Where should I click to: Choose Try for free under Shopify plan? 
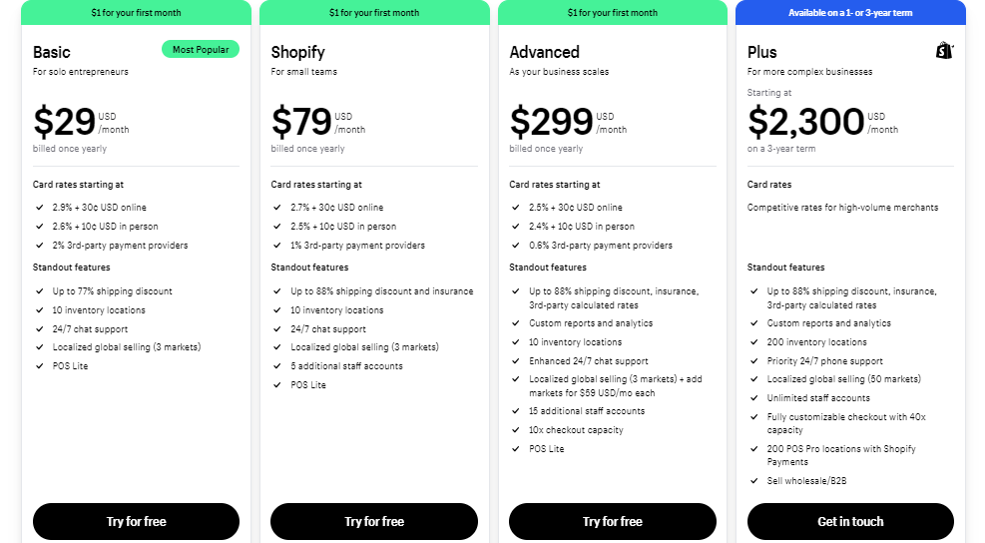[374, 522]
